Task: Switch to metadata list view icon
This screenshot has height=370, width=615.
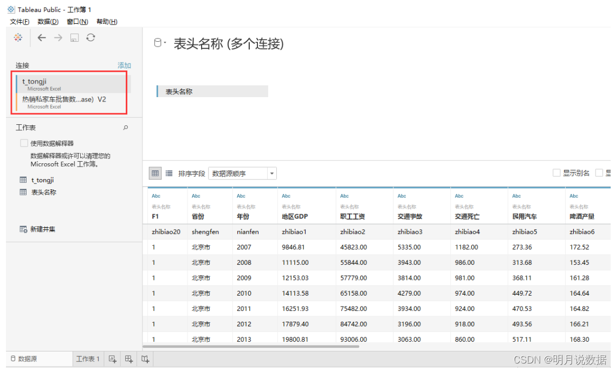Action: 169,173
